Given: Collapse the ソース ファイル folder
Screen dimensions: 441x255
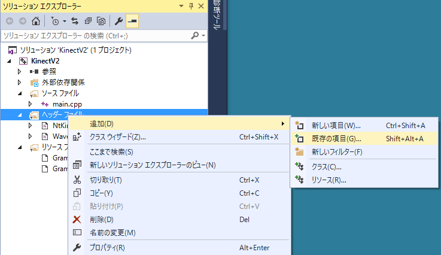Looking at the screenshot, I should (20, 93).
